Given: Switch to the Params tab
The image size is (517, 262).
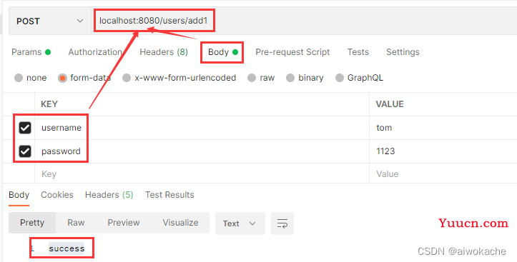Looking at the screenshot, I should tap(31, 52).
